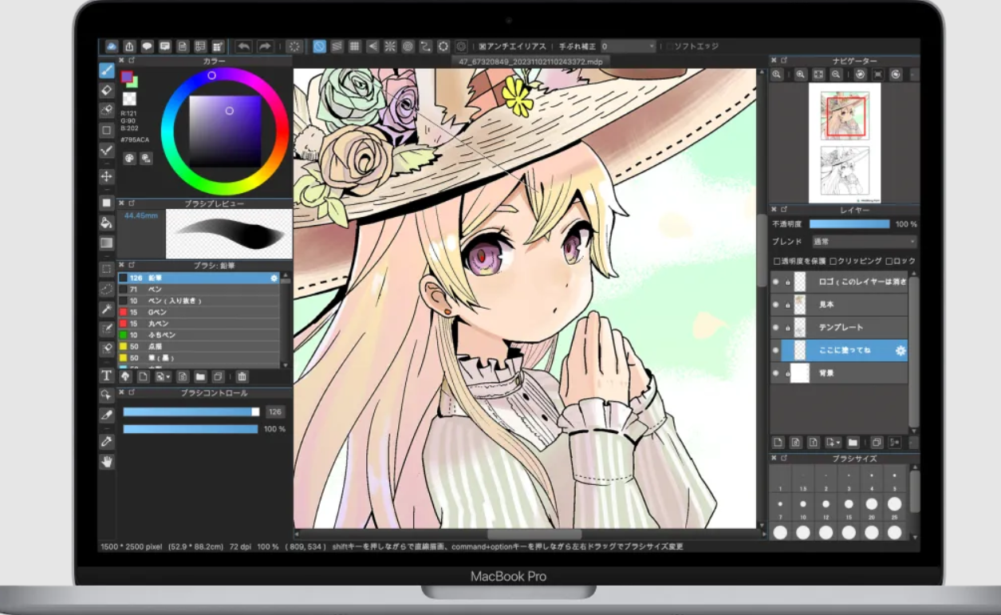Open the new layer type dropdown arrow
1001x615 pixels.
click(840, 442)
